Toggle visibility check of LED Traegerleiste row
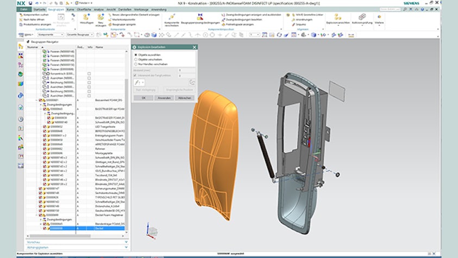The image size is (458, 258). pyautogui.click(x=45, y=127)
